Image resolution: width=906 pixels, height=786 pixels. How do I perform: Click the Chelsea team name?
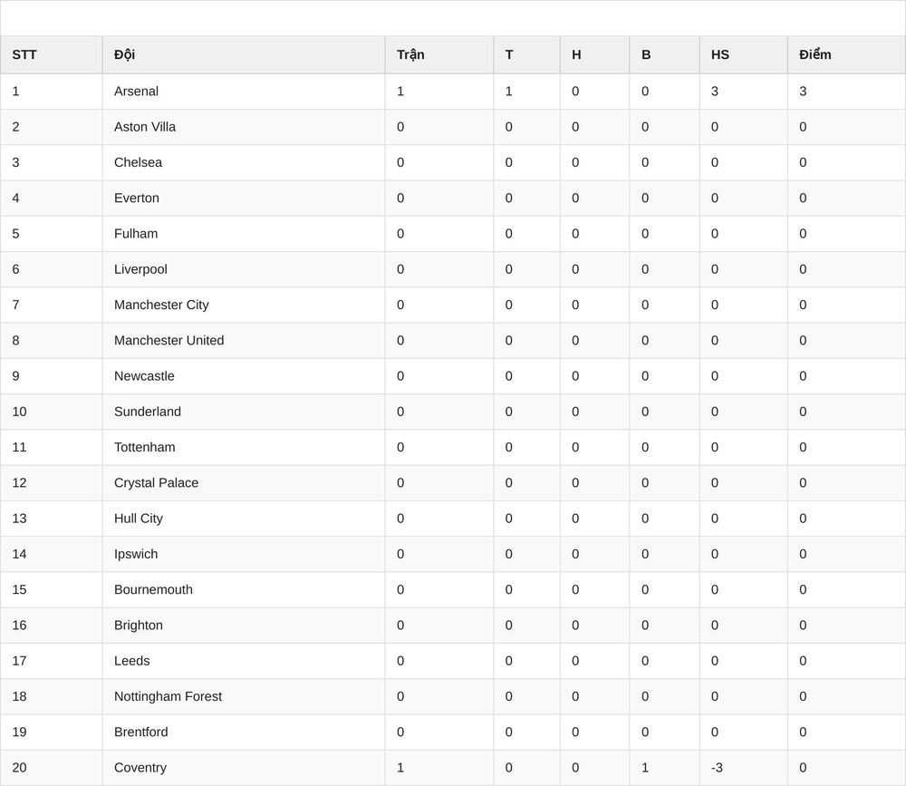138,162
